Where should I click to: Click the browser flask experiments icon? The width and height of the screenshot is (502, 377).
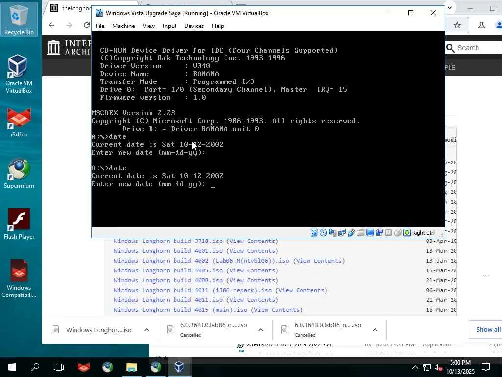pyautogui.click(x=481, y=25)
